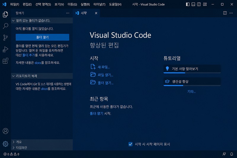Click 새 파일... on welcome page

click(100, 67)
